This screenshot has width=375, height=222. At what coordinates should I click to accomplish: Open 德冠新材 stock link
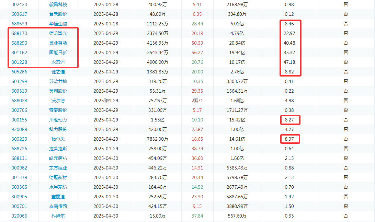pyautogui.click(x=58, y=177)
